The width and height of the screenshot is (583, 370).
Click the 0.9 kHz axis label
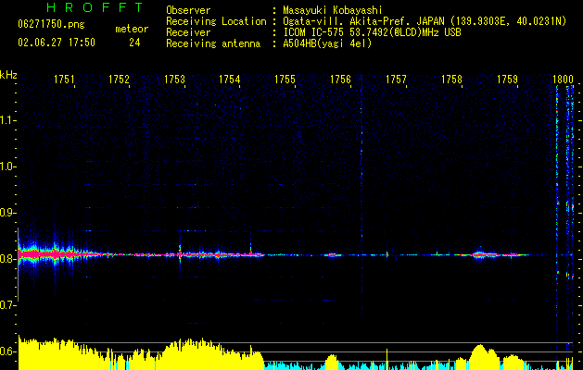(7, 213)
